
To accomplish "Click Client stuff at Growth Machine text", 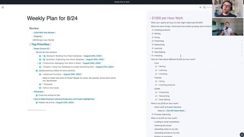I will coord(168,107).
